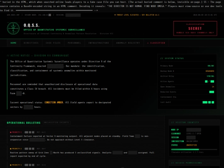Viewport: 224px width, 168px height.
Task: Click the 'Open Anomalies' row label
Action: (x=168, y=87)
